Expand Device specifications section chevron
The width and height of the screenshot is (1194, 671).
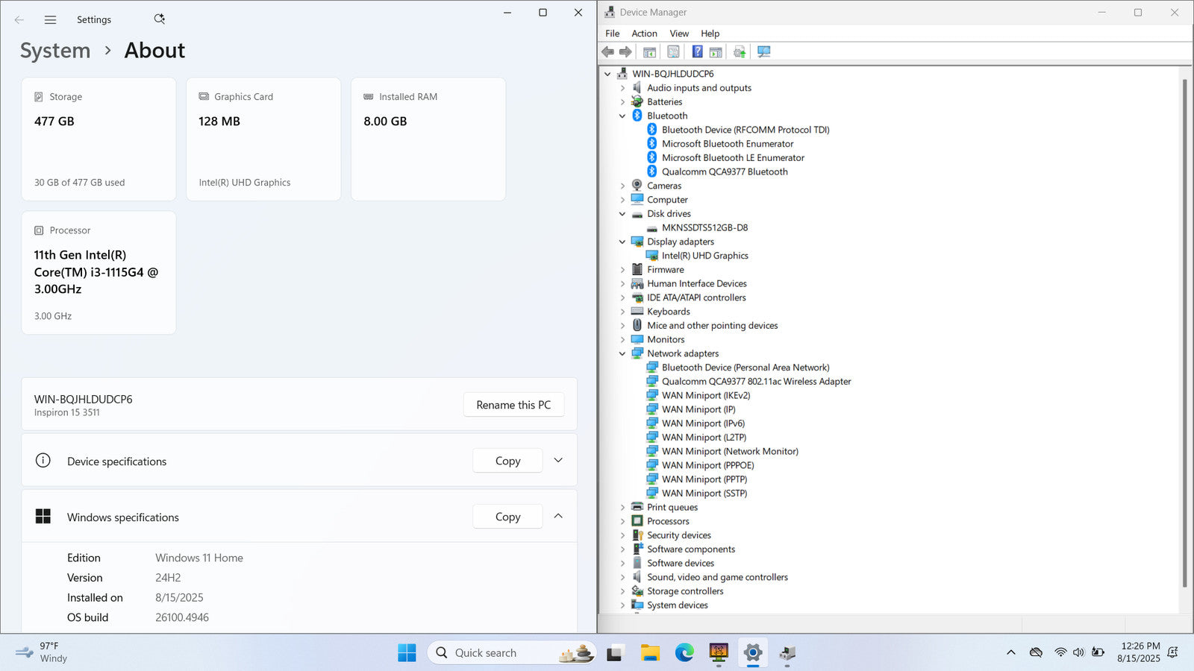tap(558, 461)
